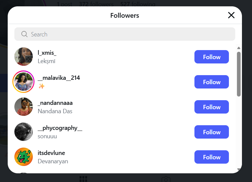The height and width of the screenshot is (182, 252).
Task: Open the itsdevlune username link
Action: pos(52,153)
